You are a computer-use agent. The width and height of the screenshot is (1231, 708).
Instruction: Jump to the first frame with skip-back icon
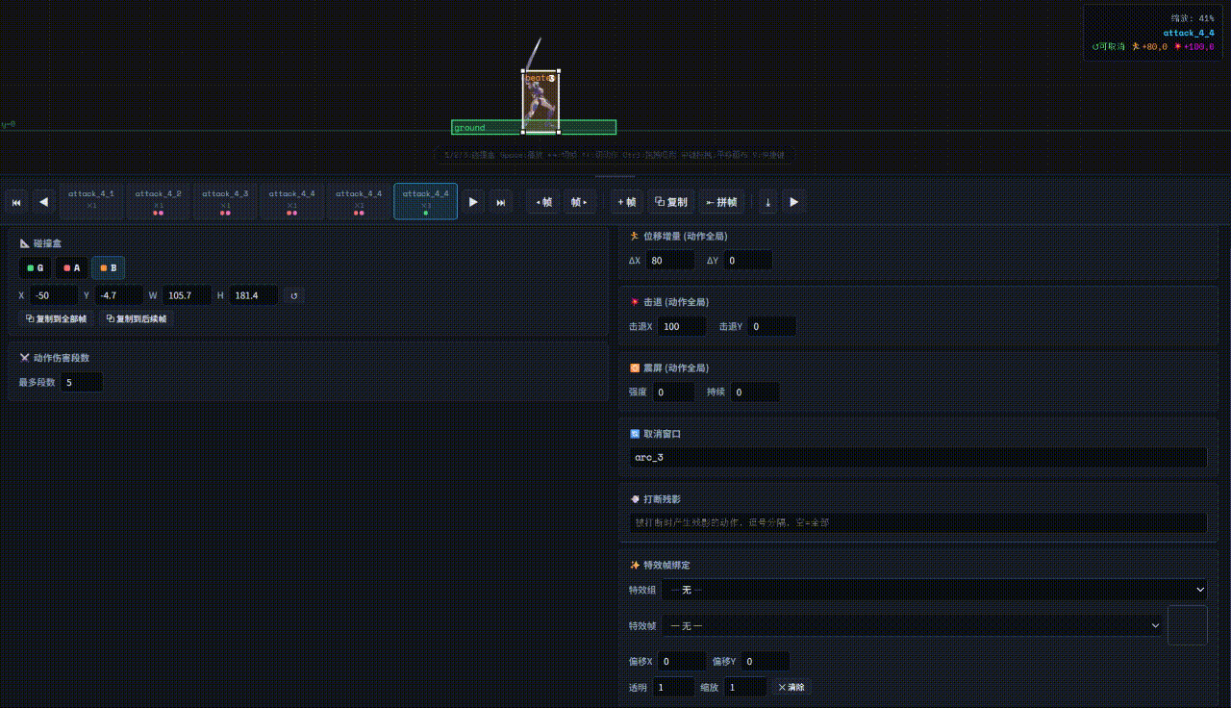point(16,202)
